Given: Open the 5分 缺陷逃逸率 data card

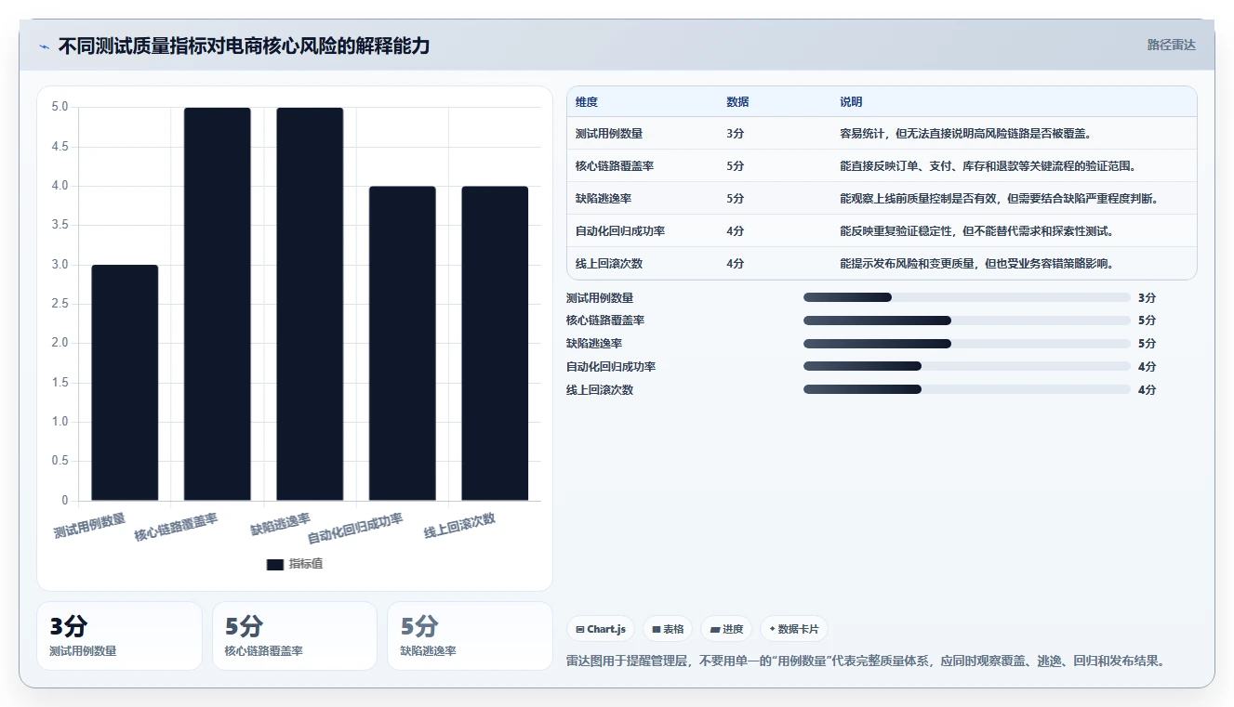Looking at the screenshot, I should click(470, 635).
